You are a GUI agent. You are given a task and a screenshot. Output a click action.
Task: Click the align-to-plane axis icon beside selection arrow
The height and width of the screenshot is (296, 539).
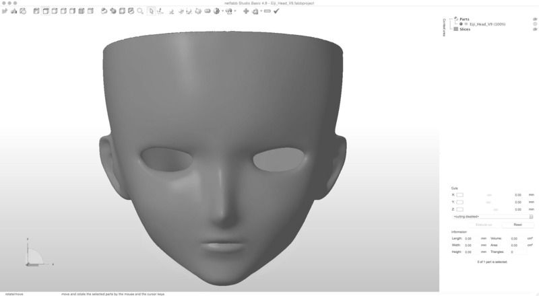(x=160, y=11)
